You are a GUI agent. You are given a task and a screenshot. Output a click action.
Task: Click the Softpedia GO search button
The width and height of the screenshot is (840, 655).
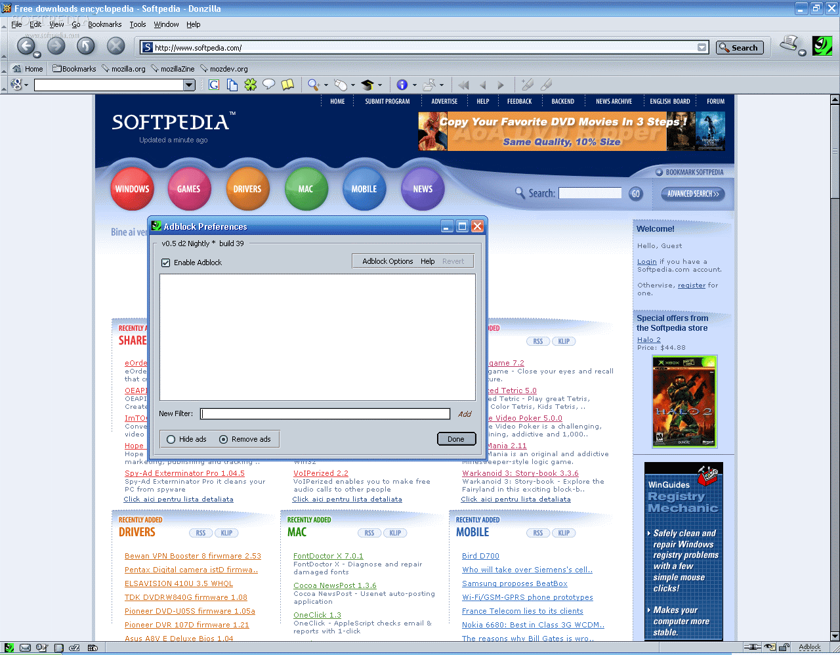click(635, 194)
